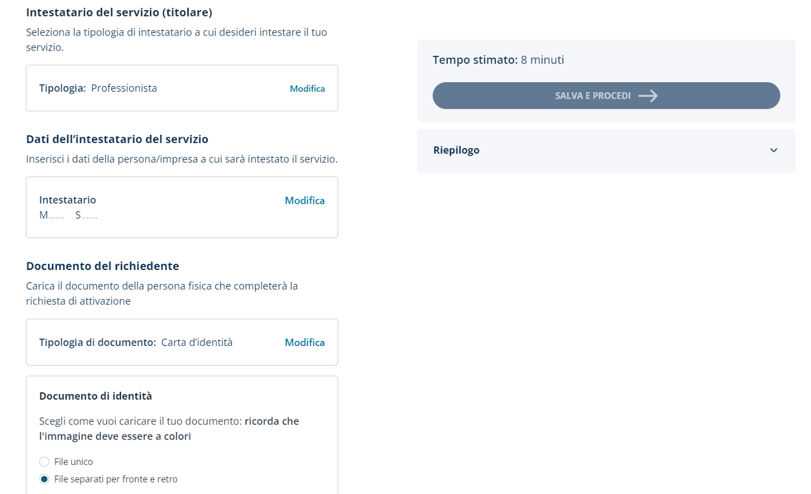Click the 'Documento del richiedente' heading
The image size is (811, 494).
103,266
